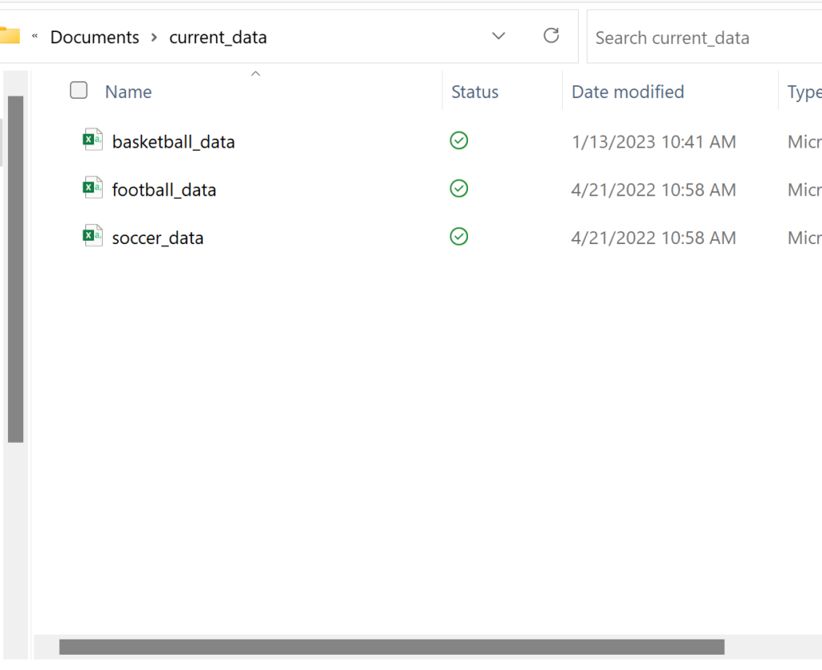Open address bar history dropdown

[498, 35]
